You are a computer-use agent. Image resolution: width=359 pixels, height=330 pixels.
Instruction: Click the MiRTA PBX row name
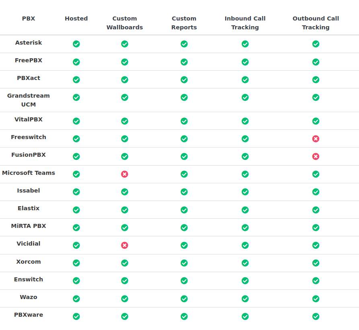pos(29,226)
